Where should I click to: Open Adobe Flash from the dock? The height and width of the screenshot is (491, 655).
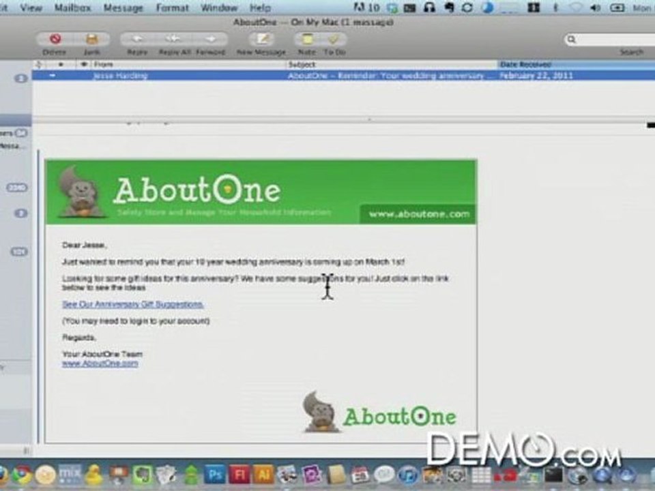point(239,475)
